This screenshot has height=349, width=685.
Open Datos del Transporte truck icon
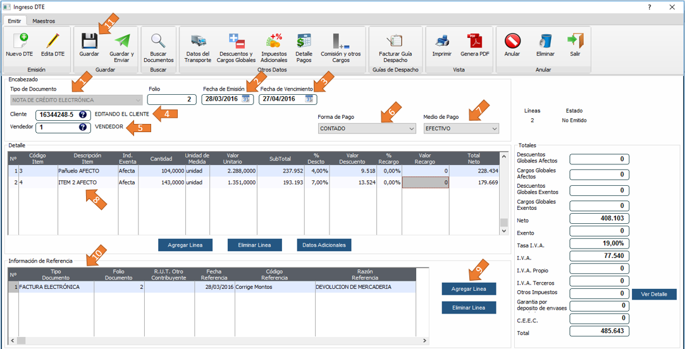click(198, 41)
